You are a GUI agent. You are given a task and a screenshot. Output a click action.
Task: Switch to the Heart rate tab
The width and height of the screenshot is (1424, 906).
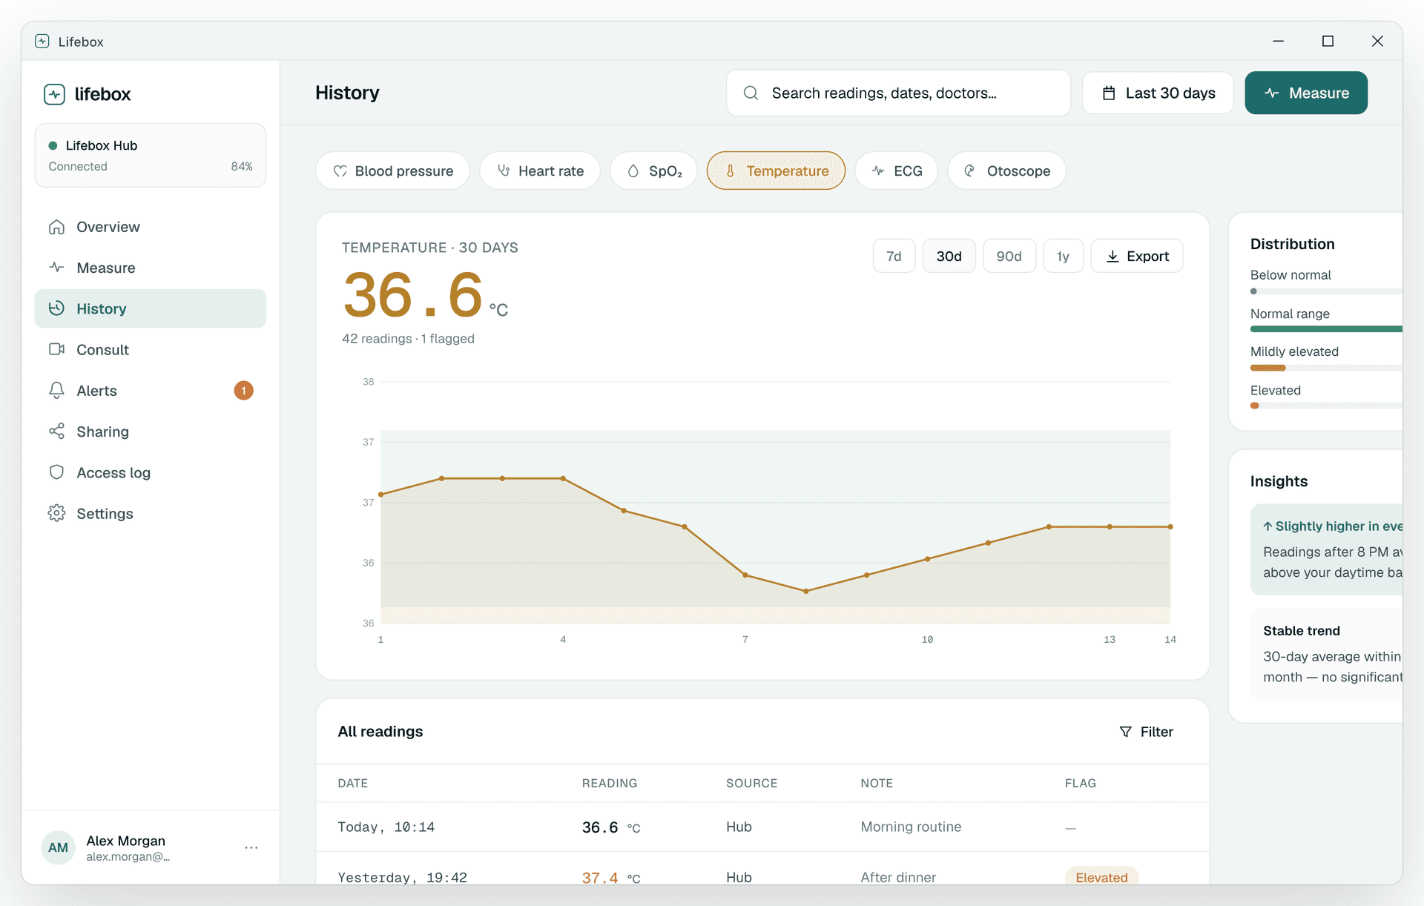coord(540,171)
